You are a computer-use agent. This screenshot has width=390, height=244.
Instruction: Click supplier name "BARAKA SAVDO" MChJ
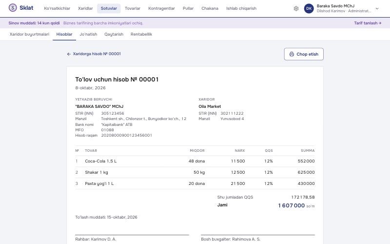pyautogui.click(x=99, y=106)
